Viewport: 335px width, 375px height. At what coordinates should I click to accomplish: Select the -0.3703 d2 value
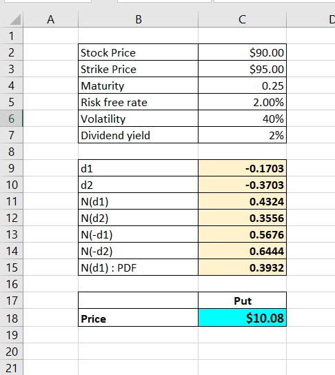click(242, 185)
